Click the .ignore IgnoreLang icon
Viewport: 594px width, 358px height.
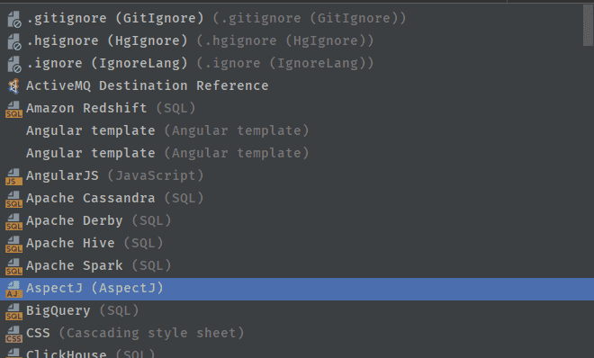[x=14, y=64]
